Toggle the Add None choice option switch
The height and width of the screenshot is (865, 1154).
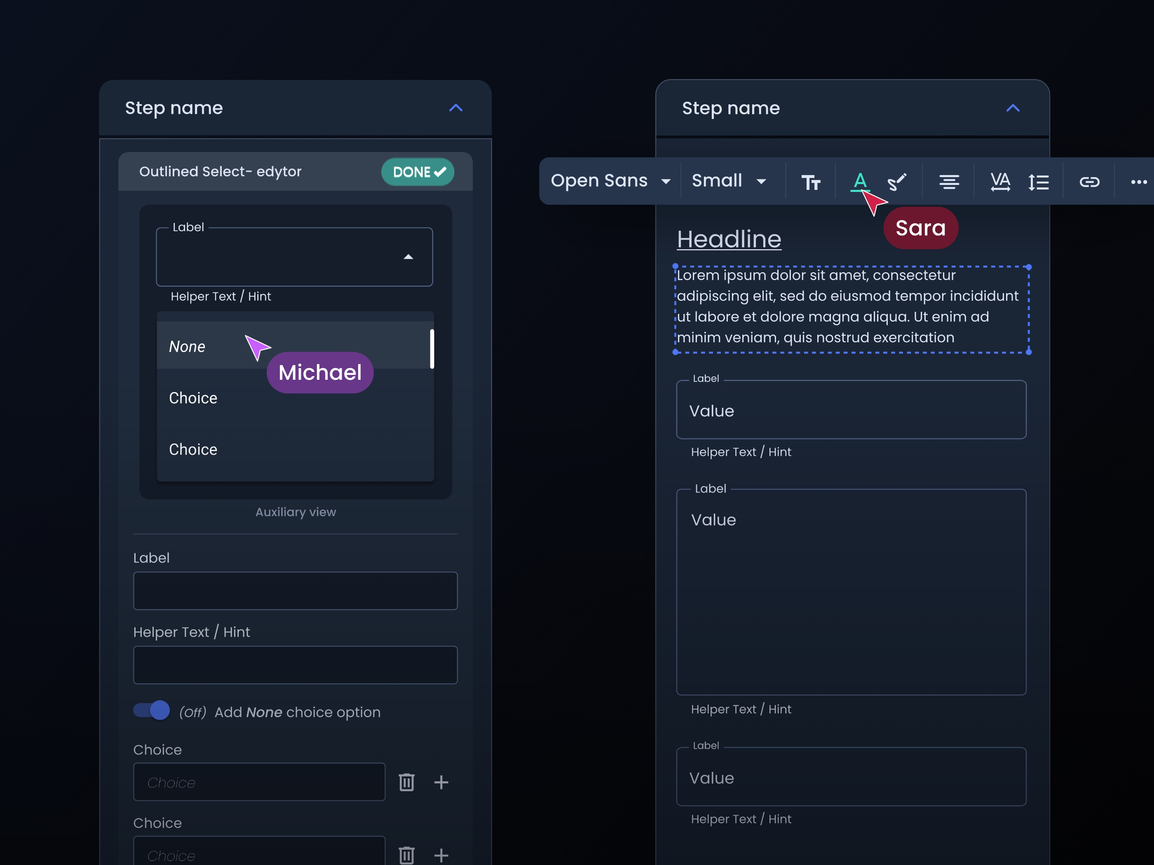click(151, 711)
